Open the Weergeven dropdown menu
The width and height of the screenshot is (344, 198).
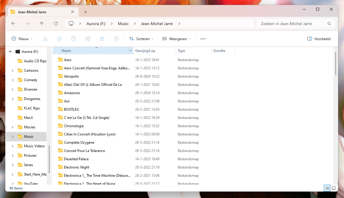176,39
